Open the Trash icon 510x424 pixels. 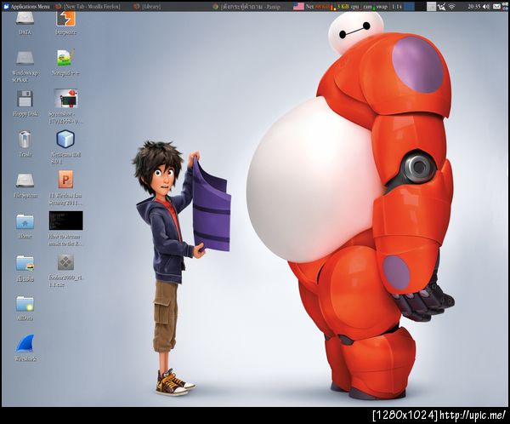click(25, 140)
